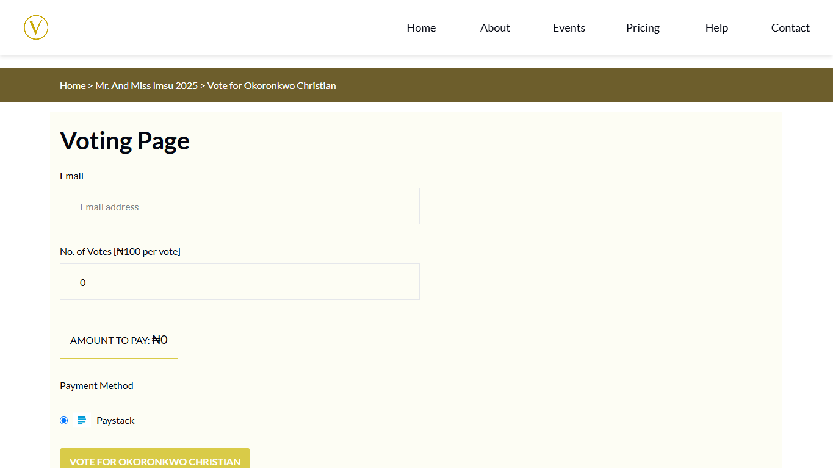Click the Payment Method label
This screenshot has height=475, width=833.
coord(96,385)
